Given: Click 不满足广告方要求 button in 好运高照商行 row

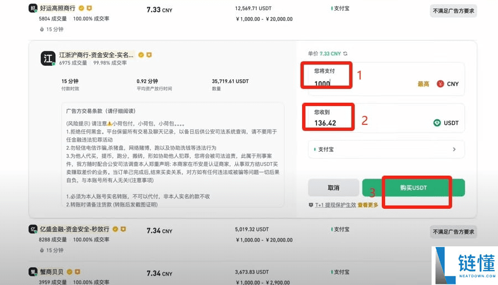Looking at the screenshot, I should [453, 11].
